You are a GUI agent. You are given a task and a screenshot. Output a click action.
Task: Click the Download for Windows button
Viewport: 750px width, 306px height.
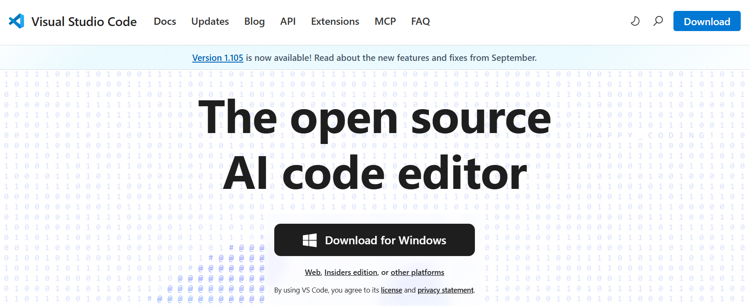374,240
